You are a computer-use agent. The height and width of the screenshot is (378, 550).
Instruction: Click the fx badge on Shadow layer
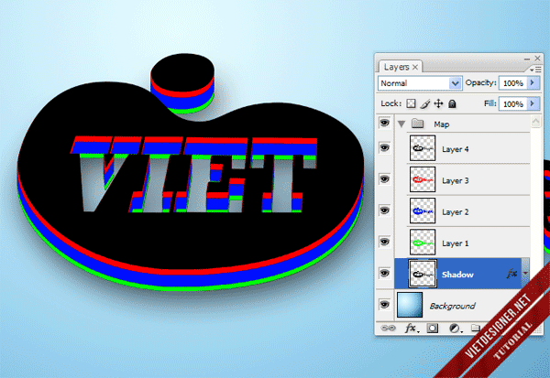(511, 274)
